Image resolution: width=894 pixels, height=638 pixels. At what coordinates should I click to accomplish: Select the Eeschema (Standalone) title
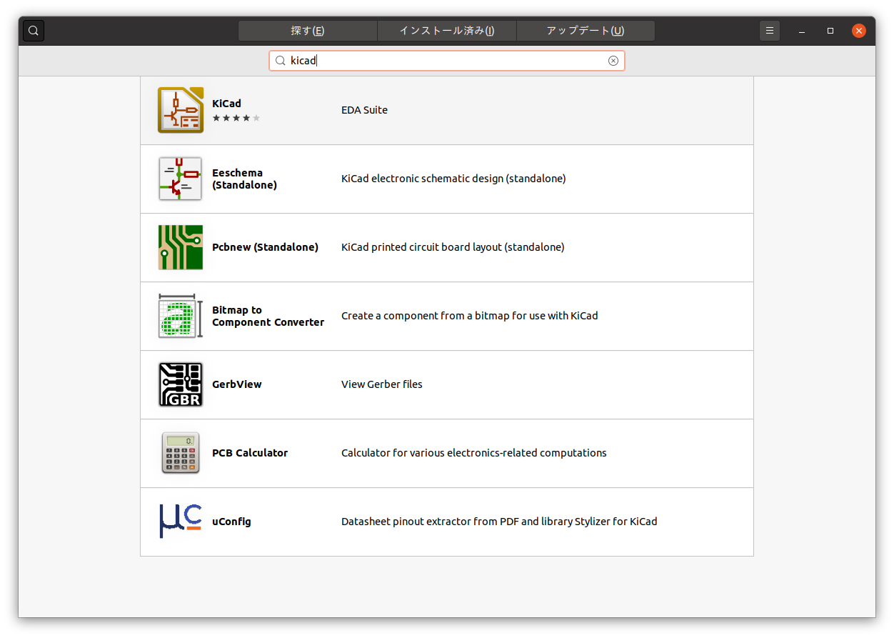click(x=244, y=179)
